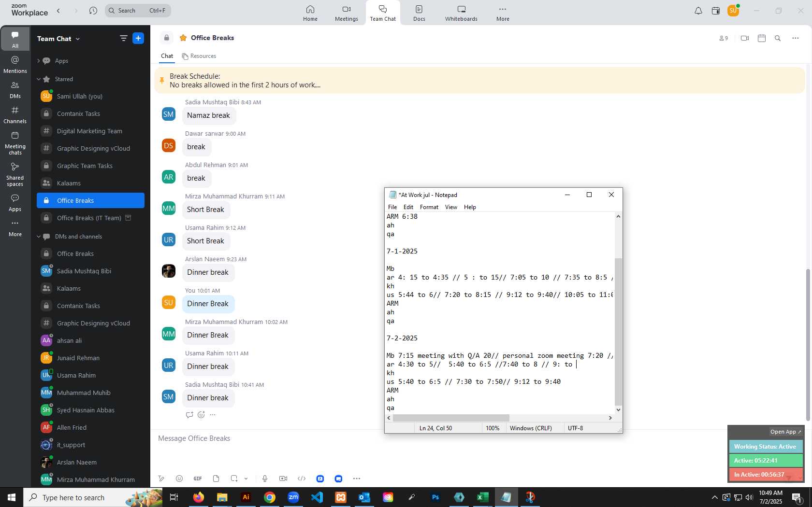812x507 pixels.
Task: Open the screenshot options dropdown arrow
Action: 246,479
